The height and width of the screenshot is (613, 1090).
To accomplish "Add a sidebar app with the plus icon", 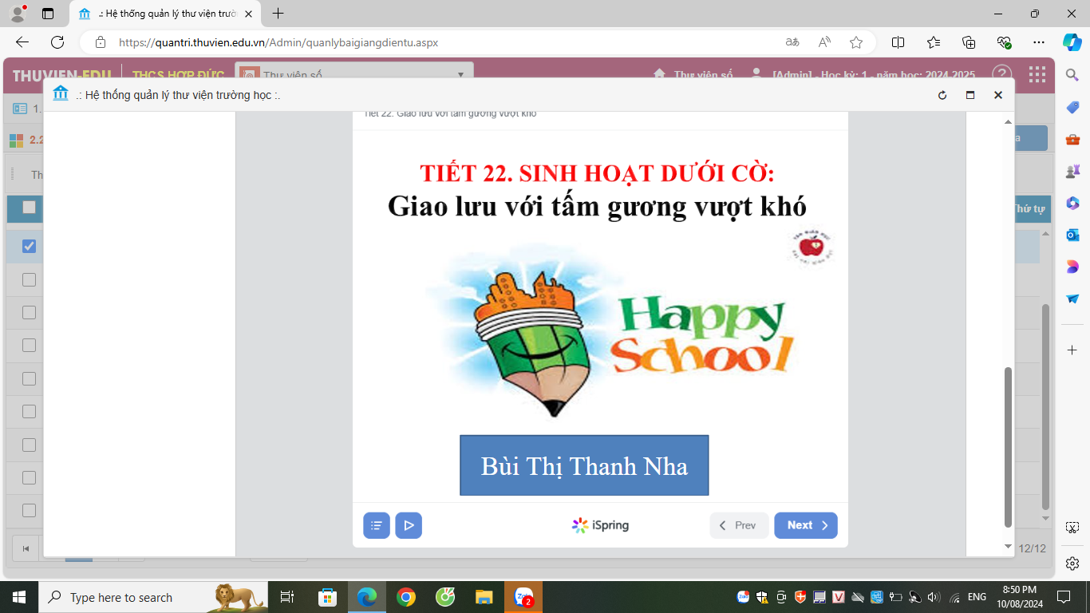I will click(x=1072, y=350).
